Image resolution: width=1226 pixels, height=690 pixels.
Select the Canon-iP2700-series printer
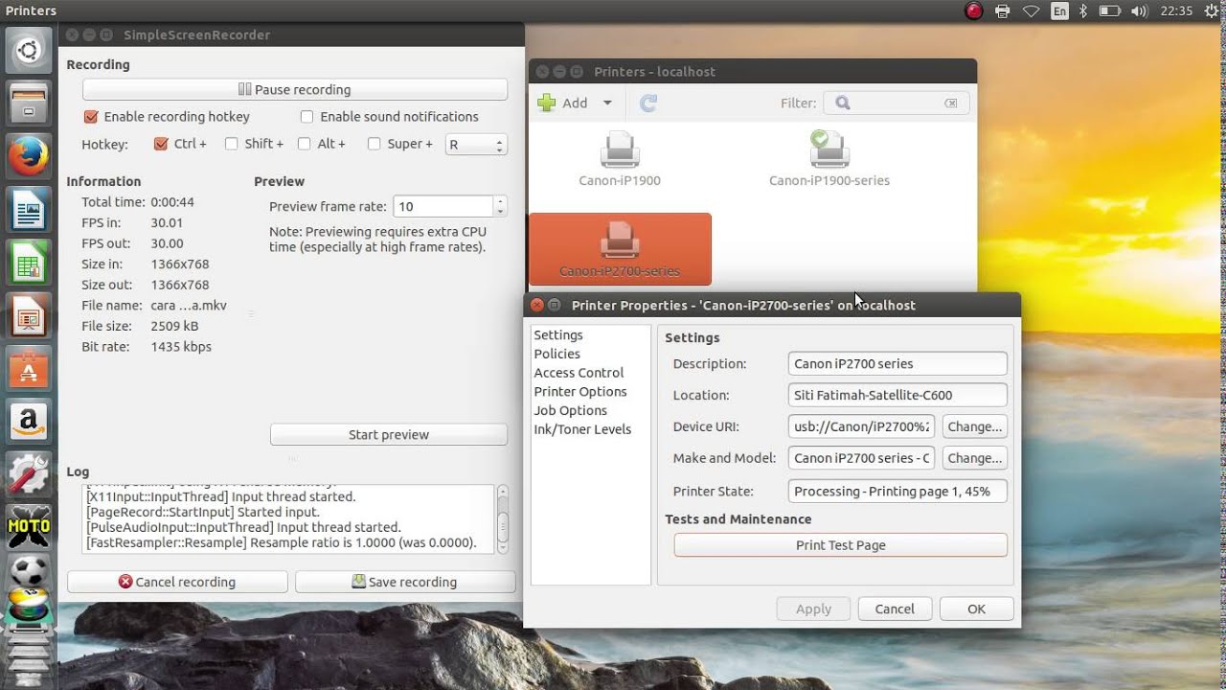620,249
